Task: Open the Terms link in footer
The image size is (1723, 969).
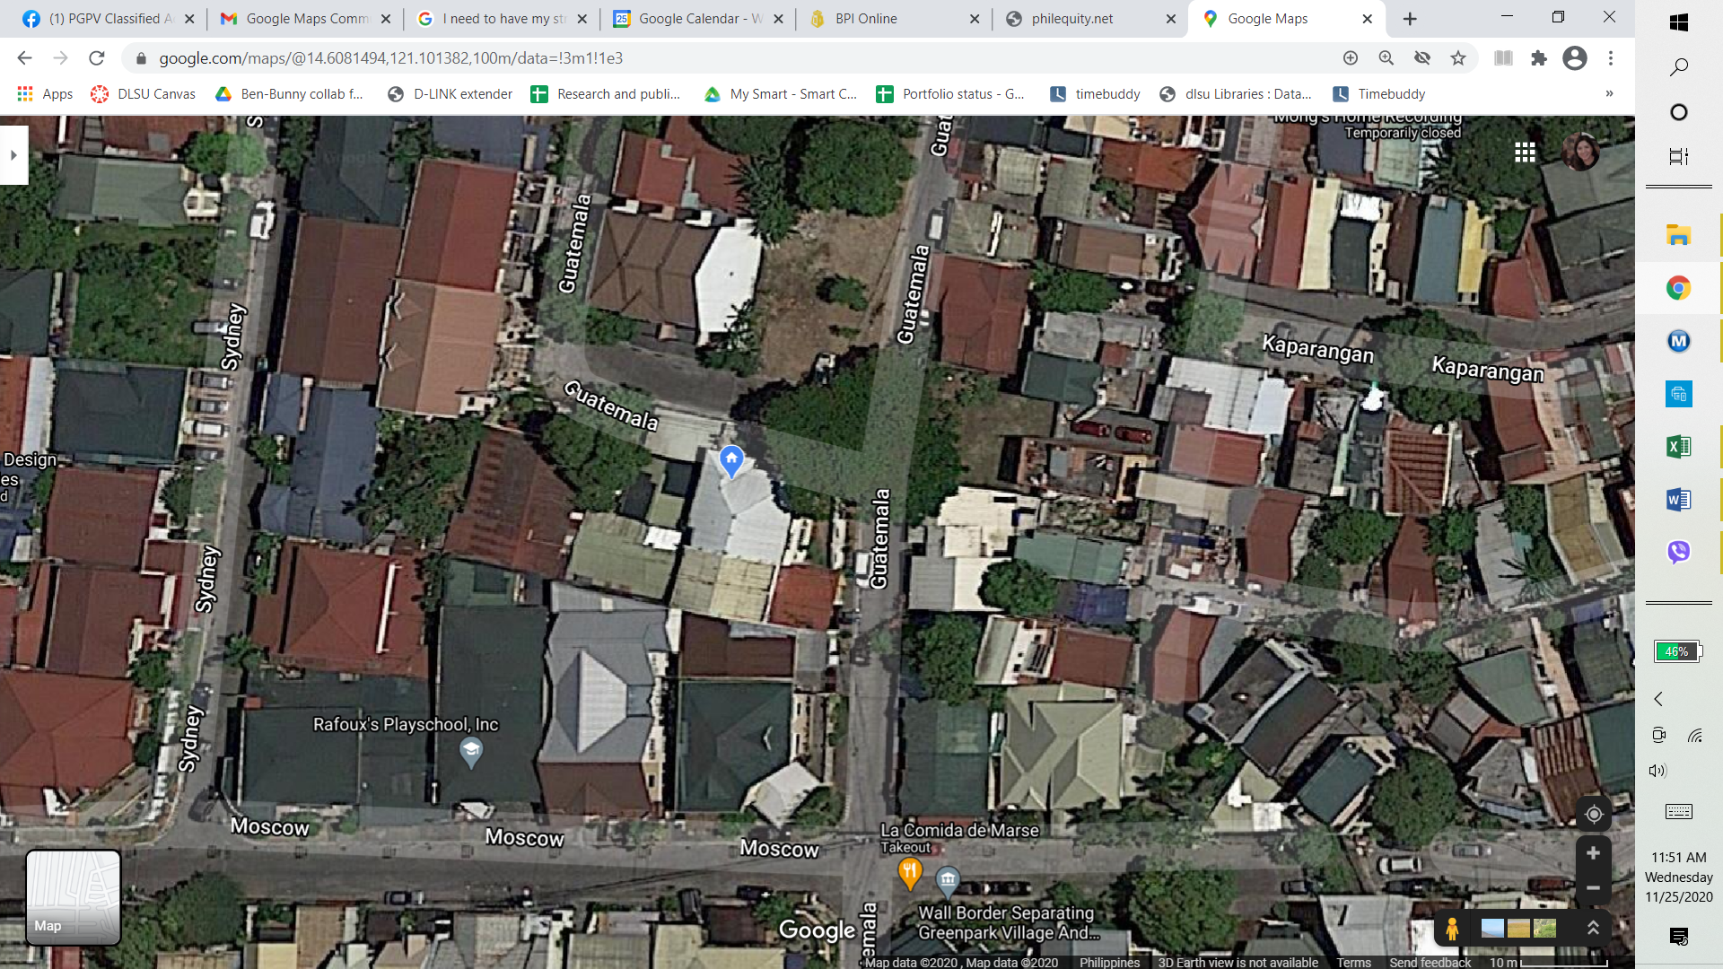Action: click(1353, 962)
